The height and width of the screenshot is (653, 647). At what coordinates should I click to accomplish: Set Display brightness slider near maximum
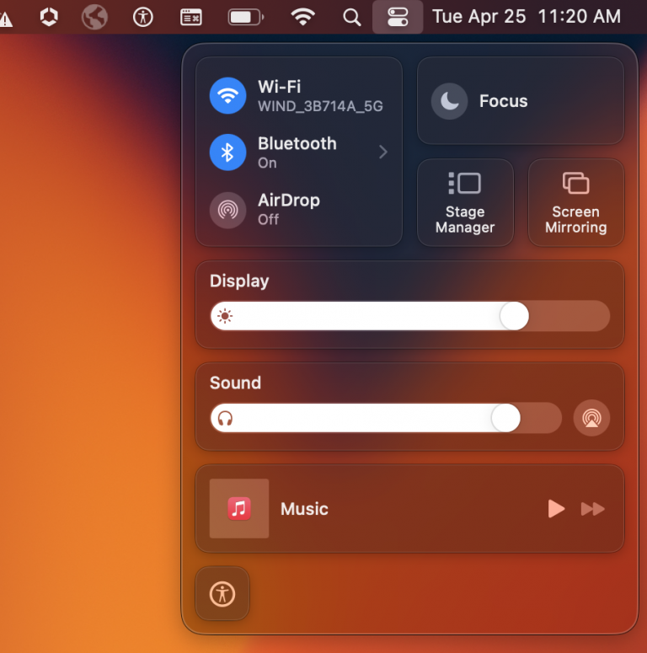[x=596, y=316]
